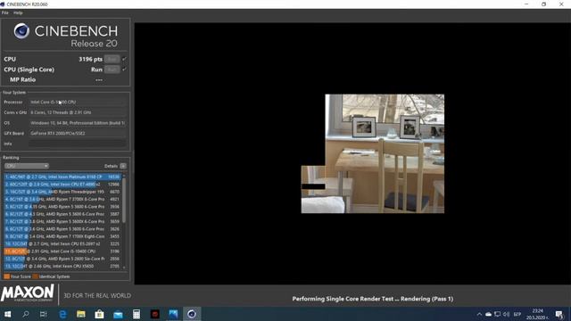This screenshot has width=571, height=321.
Task: Click the GFX Board field showing GeForce RTX
Action: click(78, 133)
